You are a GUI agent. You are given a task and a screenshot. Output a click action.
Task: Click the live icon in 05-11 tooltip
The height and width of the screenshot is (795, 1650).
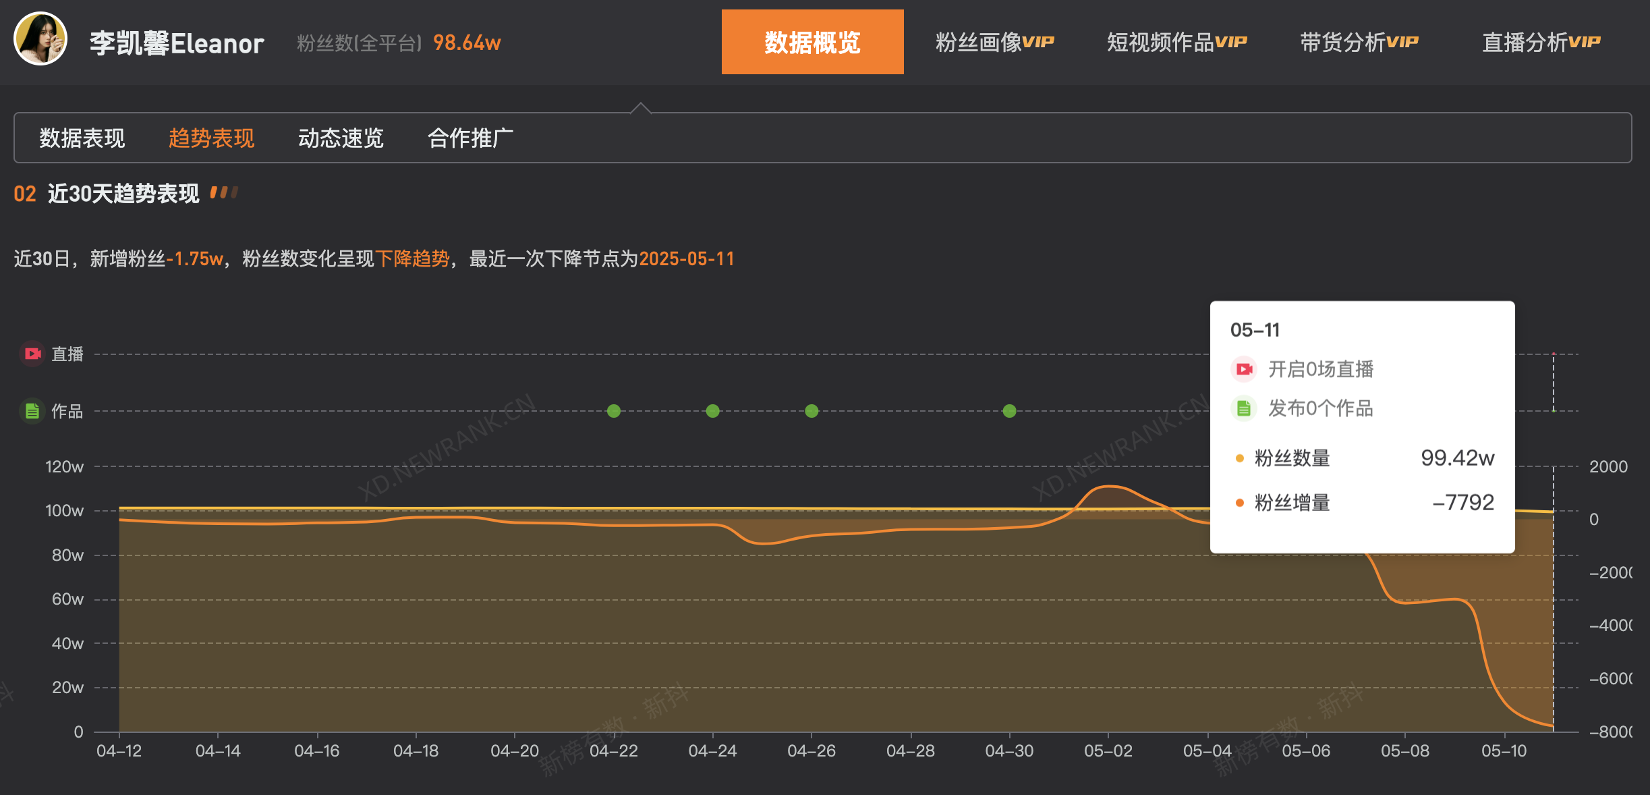tap(1244, 369)
